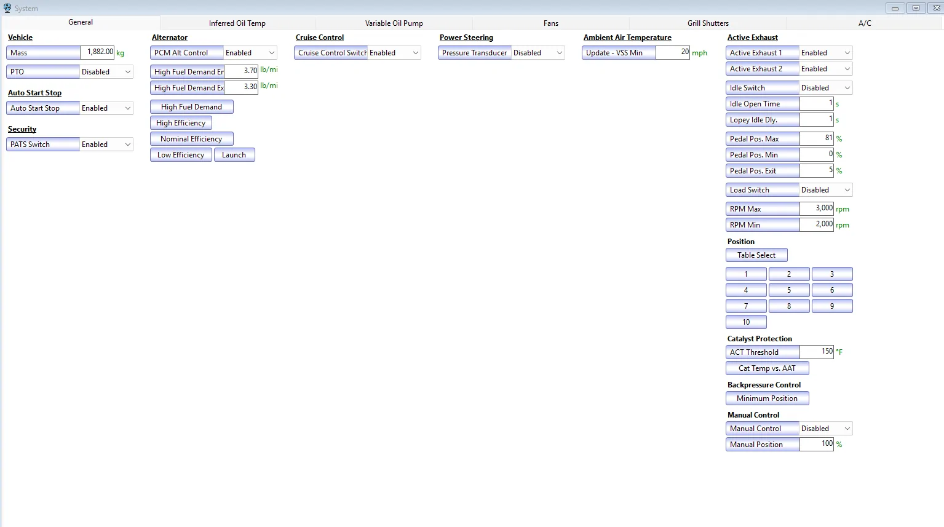The width and height of the screenshot is (944, 527).
Task: Expand the Auto Start Stop dropdown
Action: [x=106, y=108]
